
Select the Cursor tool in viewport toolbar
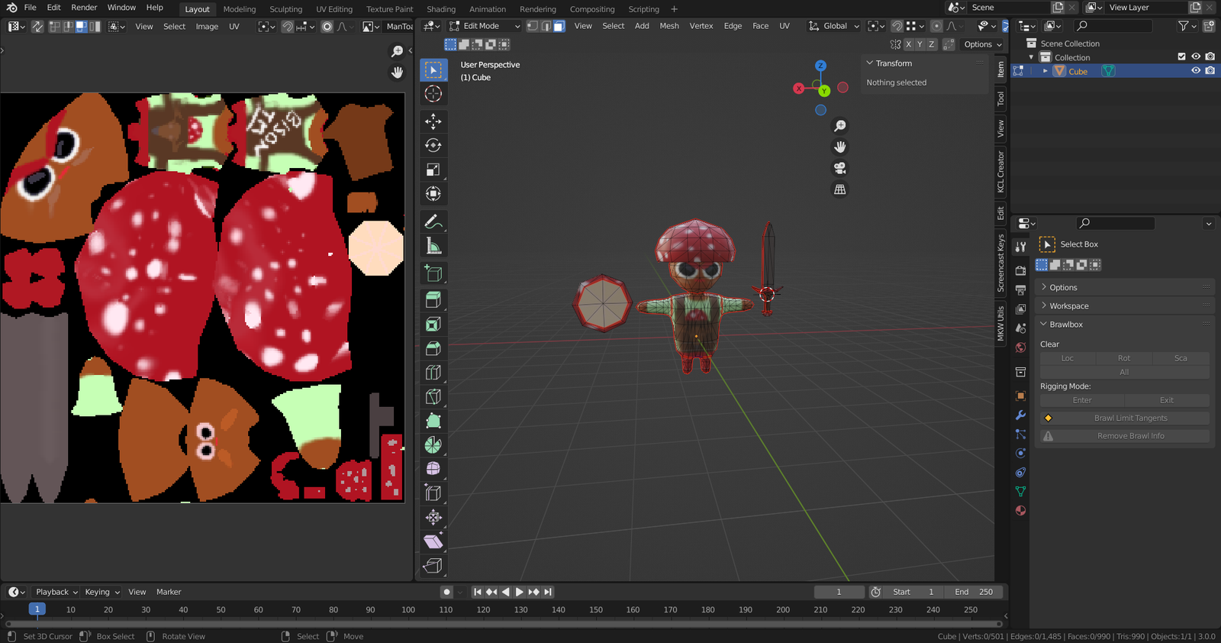pyautogui.click(x=433, y=94)
